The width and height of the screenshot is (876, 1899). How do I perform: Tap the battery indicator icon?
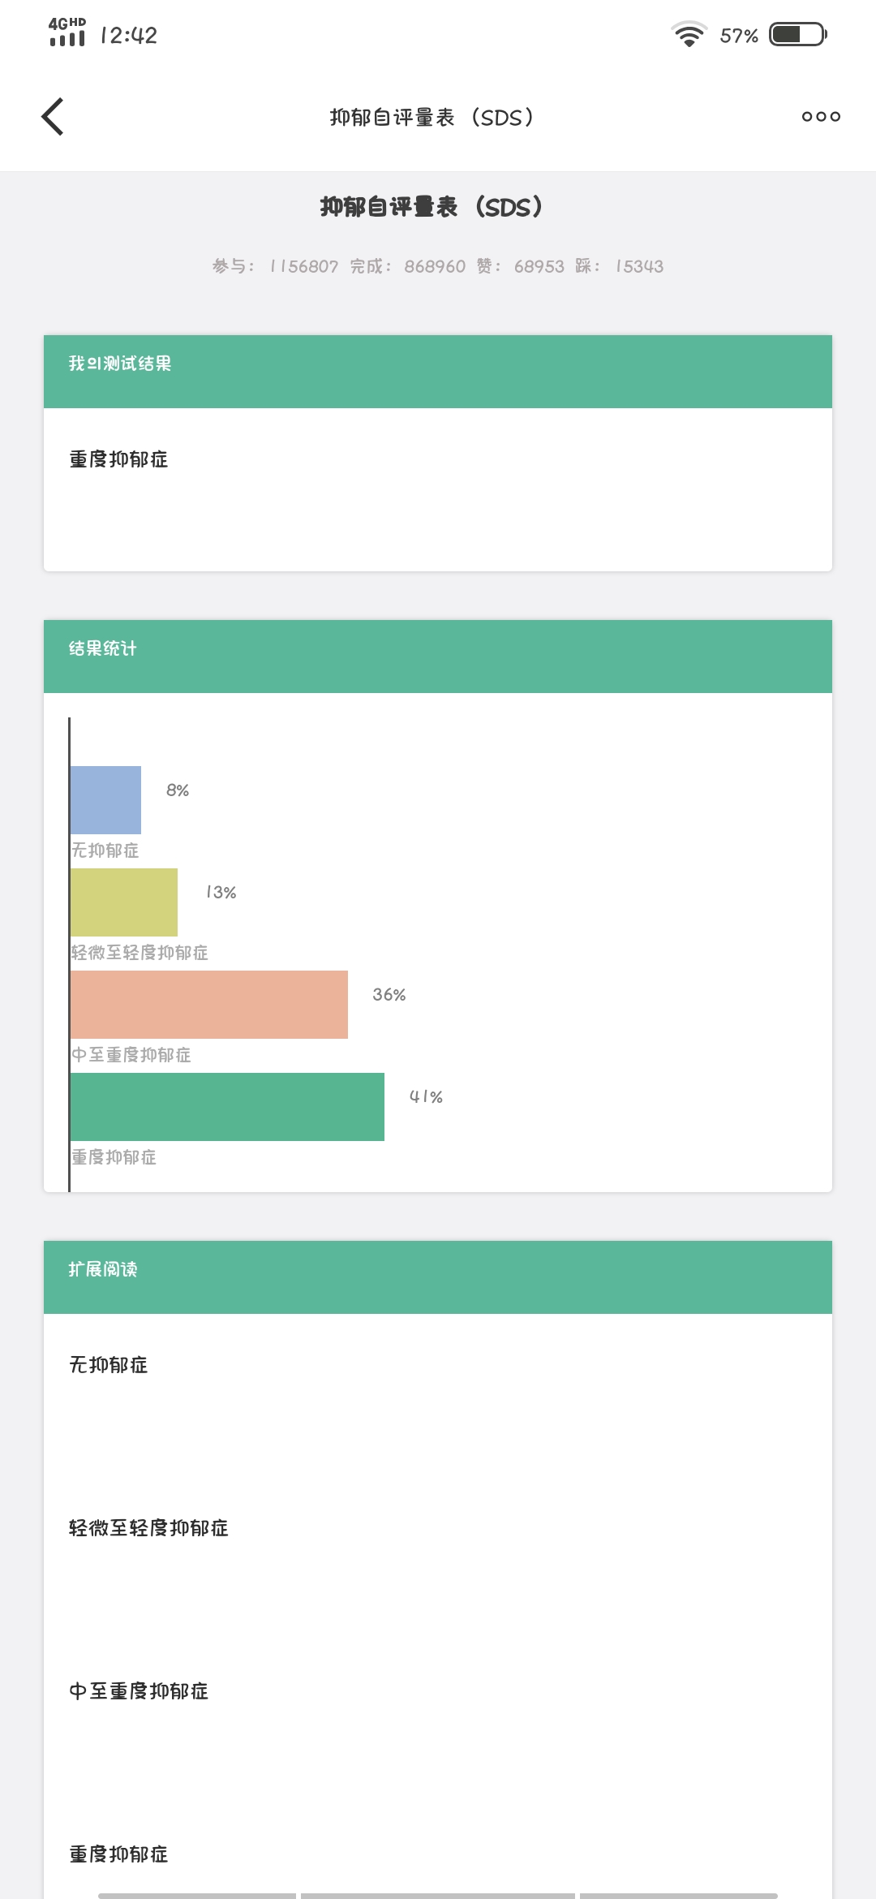(x=798, y=34)
